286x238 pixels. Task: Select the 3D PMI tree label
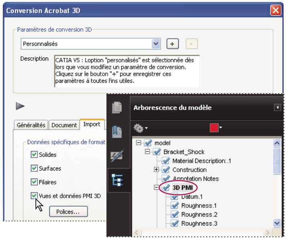[x=183, y=187]
